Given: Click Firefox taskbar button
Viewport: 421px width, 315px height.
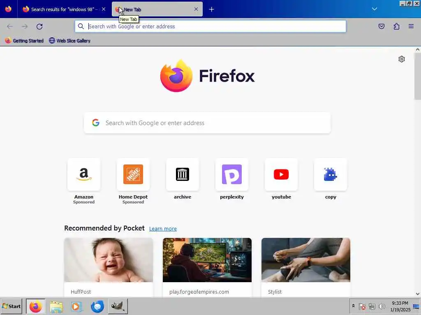Looking at the screenshot, I should (x=35, y=306).
